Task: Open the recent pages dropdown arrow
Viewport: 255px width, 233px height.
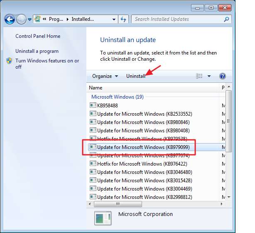Action: [x=29, y=20]
